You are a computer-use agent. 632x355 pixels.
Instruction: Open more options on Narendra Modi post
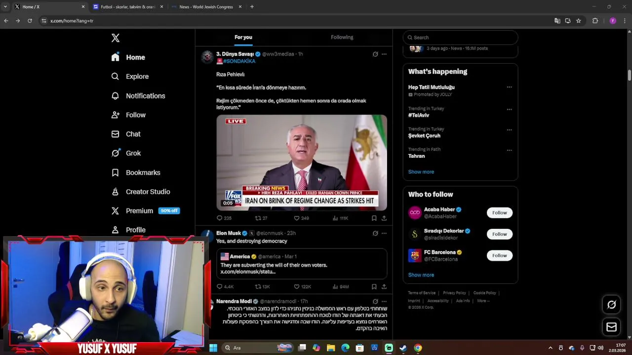[384, 301]
